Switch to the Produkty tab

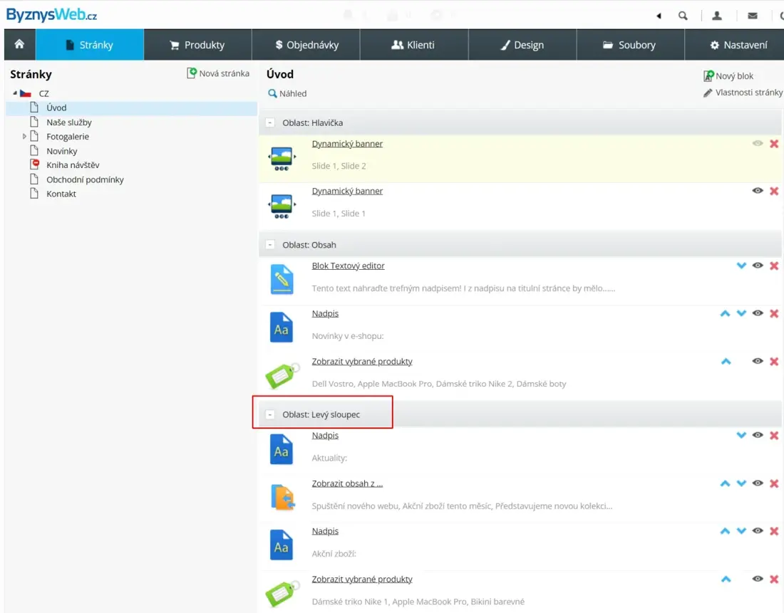coord(197,45)
